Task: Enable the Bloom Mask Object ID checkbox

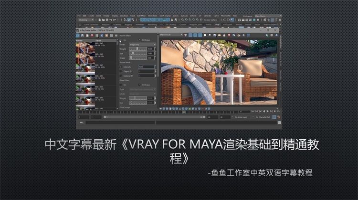Action: pyautogui.click(x=121, y=71)
